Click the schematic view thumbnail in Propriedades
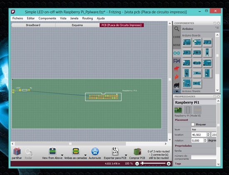Image resolution: width=229 pixels, height=175 pixels. click(x=188, y=110)
